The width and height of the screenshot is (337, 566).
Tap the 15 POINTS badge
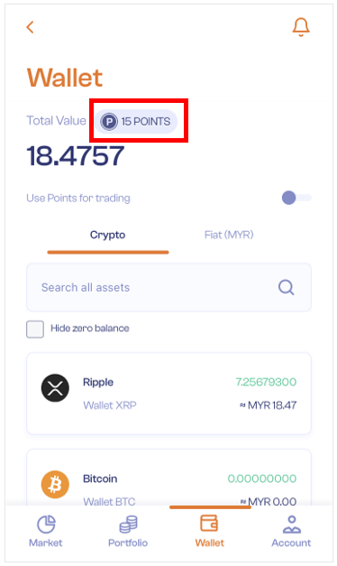coord(136,121)
